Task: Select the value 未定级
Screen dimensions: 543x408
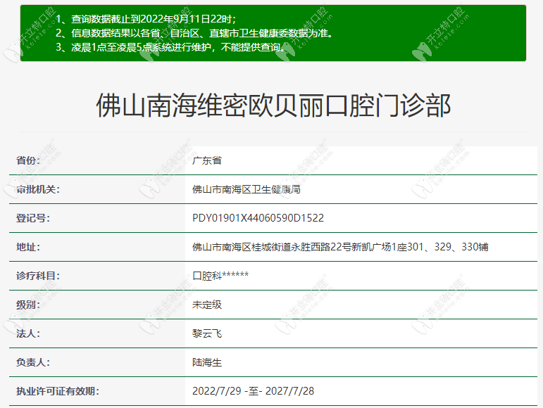Action: click(207, 305)
